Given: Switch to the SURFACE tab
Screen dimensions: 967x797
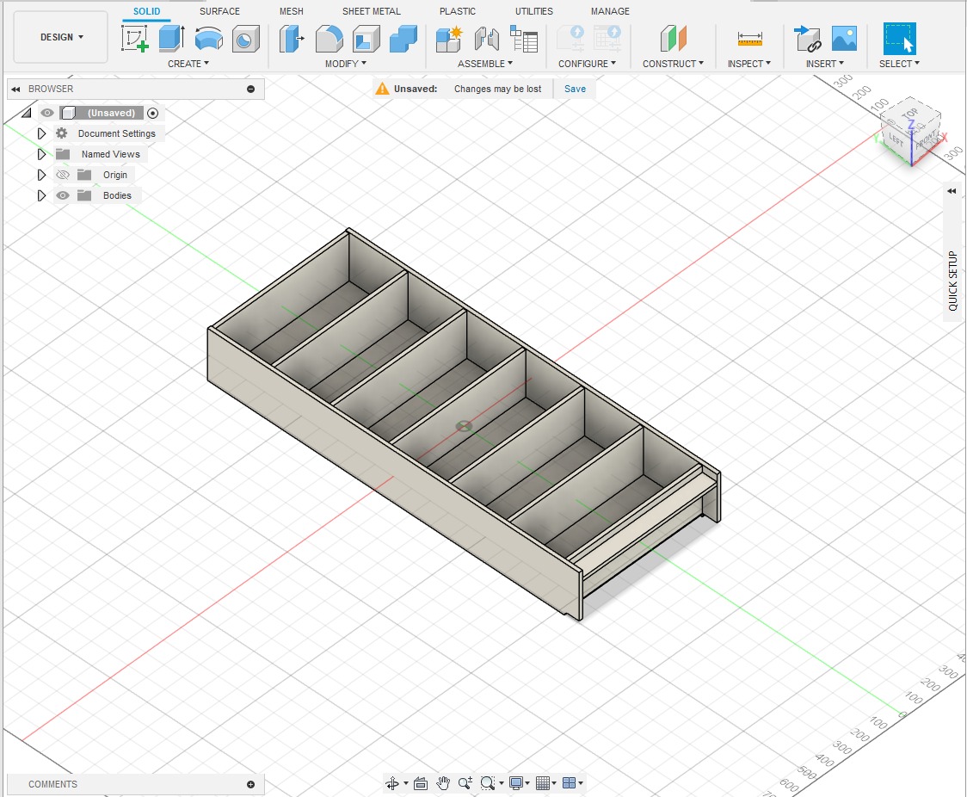Looking at the screenshot, I should pyautogui.click(x=219, y=11).
